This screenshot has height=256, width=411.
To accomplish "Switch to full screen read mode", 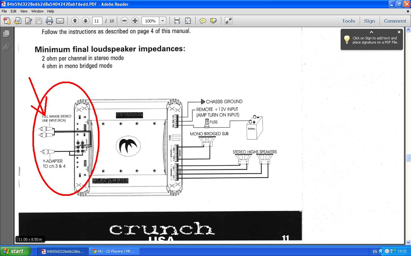I will 228,21.
